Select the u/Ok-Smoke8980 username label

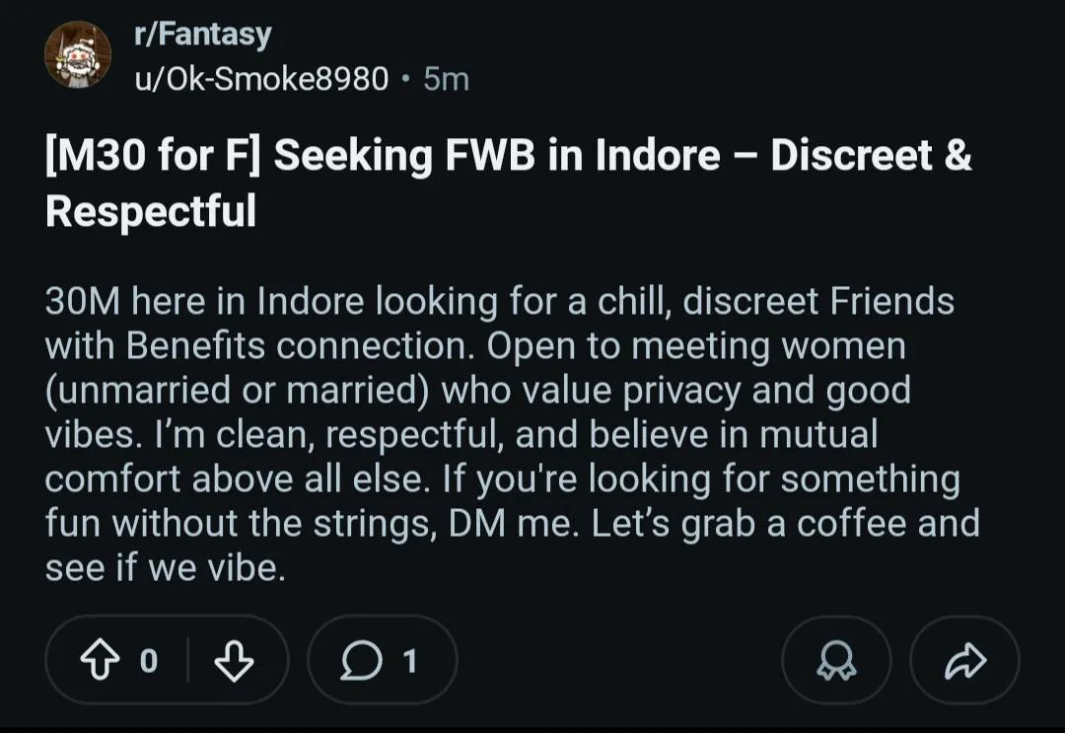(262, 79)
